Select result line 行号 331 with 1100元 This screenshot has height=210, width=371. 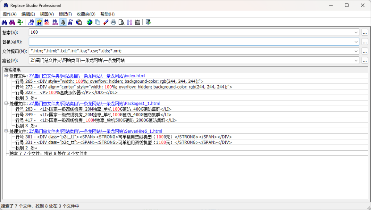tap(124, 142)
